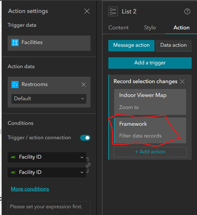Open the More conditions link
Image resolution: width=197 pixels, height=215 pixels.
coord(30,189)
